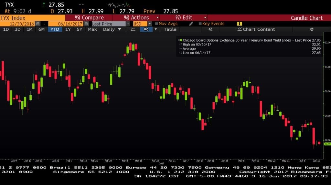This screenshot has height=185, width=331.
Task: Select the 1D range tab
Action: (6, 29)
